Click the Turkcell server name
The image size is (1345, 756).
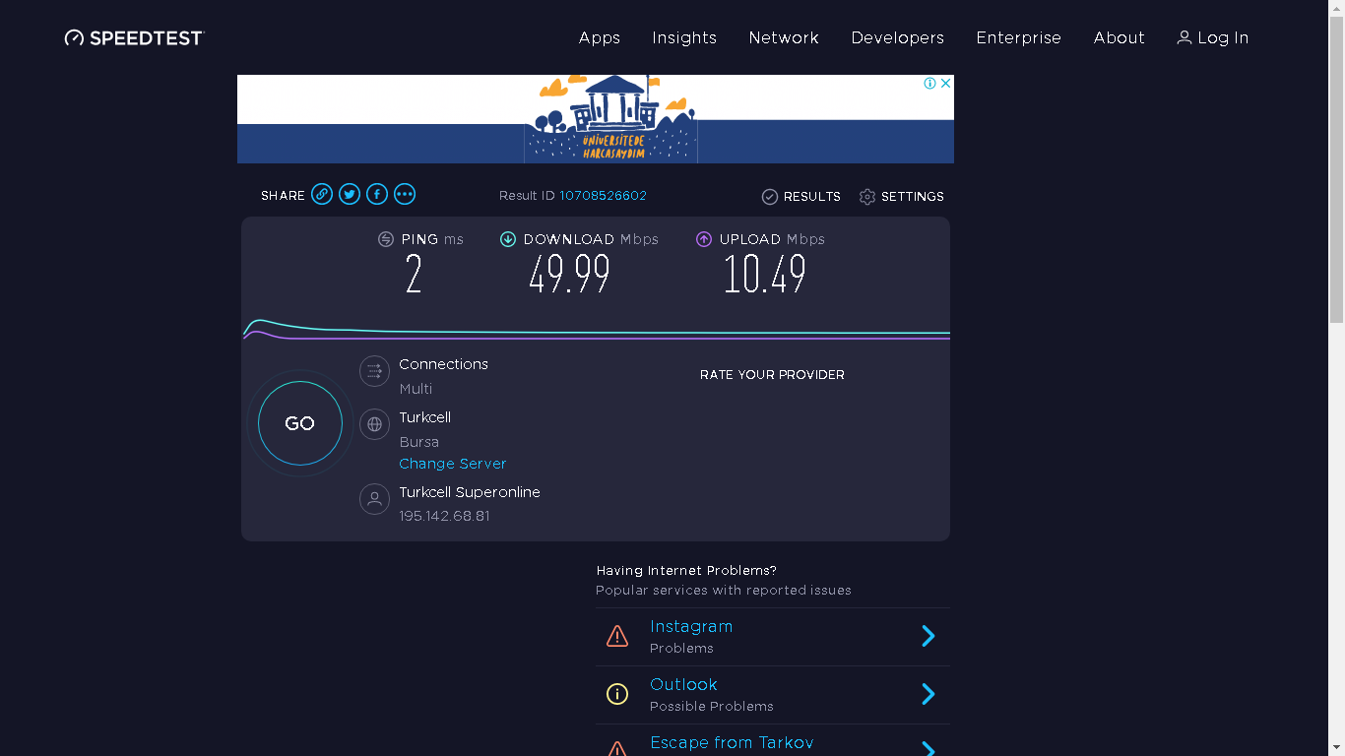[424, 417]
